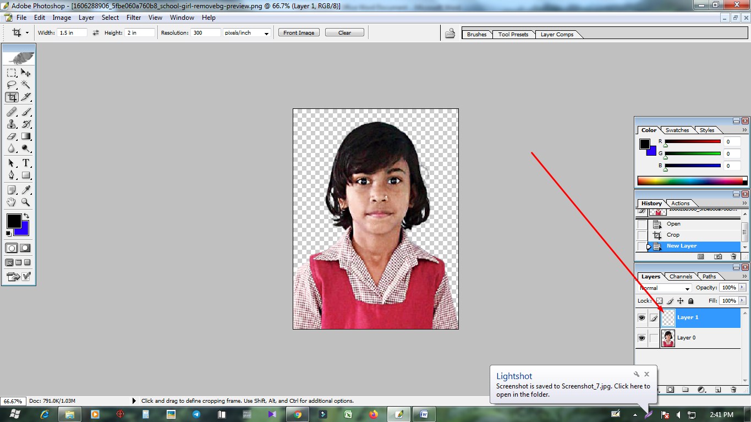Screen dimensions: 751x422
Task: Select the Pen tool
Action: coord(11,175)
